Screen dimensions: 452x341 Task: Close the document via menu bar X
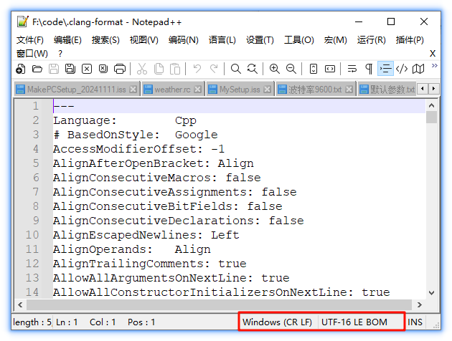[x=433, y=54]
